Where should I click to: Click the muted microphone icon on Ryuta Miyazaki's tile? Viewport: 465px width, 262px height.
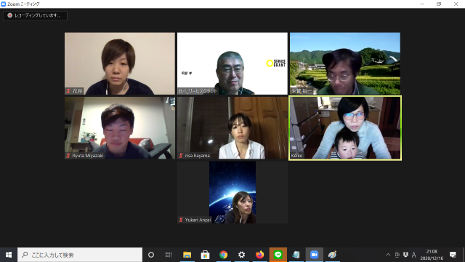[x=68, y=155]
